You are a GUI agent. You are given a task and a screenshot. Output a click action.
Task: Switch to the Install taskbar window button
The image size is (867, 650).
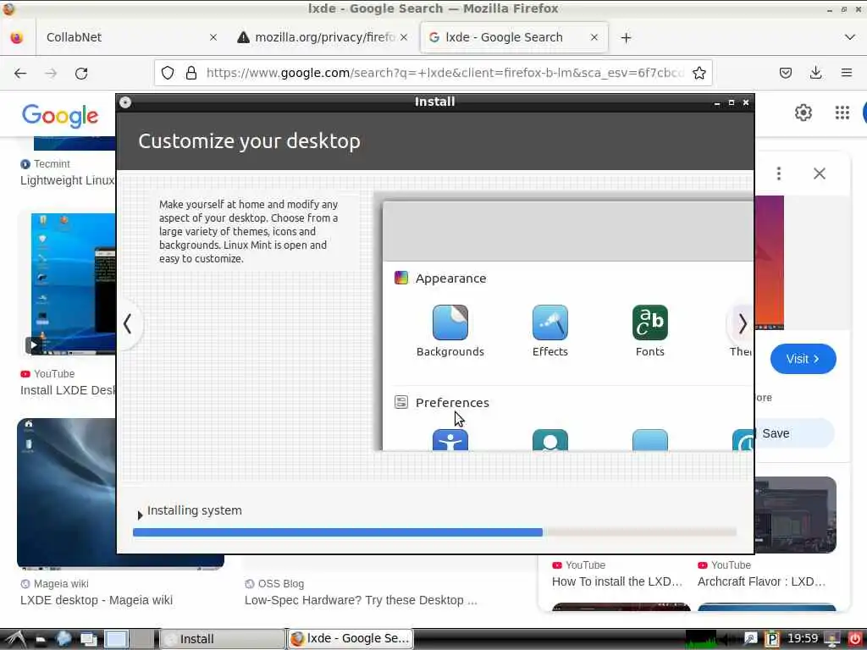click(x=223, y=639)
